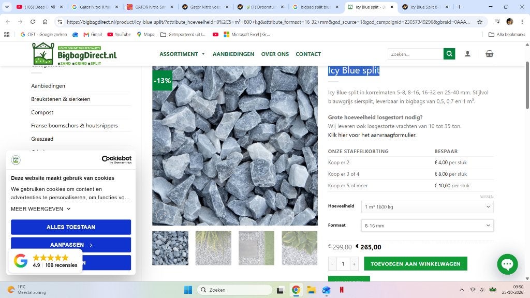The height and width of the screenshot is (298, 530).
Task: Open a new browser tab
Action: coord(459,7)
